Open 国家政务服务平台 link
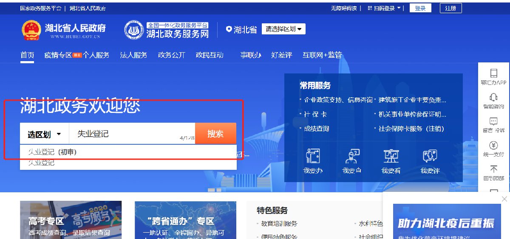This screenshot has width=510, height=239. 41,8
